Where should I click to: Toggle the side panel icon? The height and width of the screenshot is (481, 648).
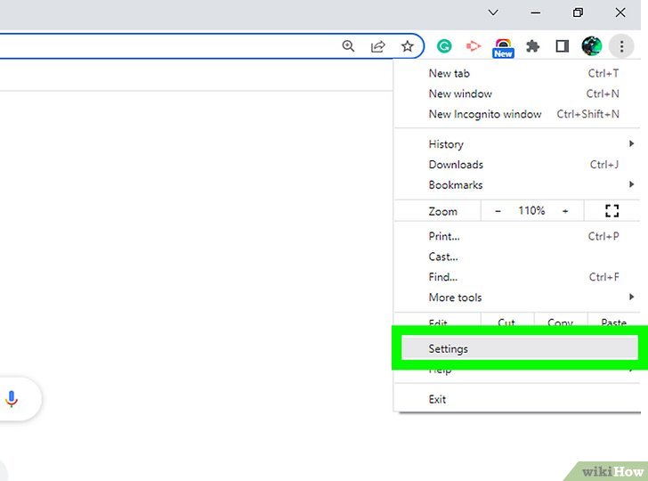coord(562,46)
